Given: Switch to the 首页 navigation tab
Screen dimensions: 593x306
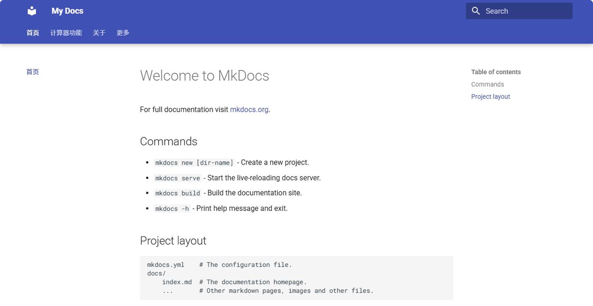Looking at the screenshot, I should pos(32,33).
